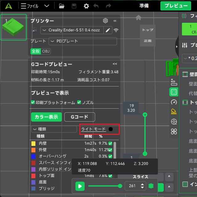Open the PEIプレート plate type dropdown
Image resolution: width=197 pixels, height=197 pixels.
[82, 41]
